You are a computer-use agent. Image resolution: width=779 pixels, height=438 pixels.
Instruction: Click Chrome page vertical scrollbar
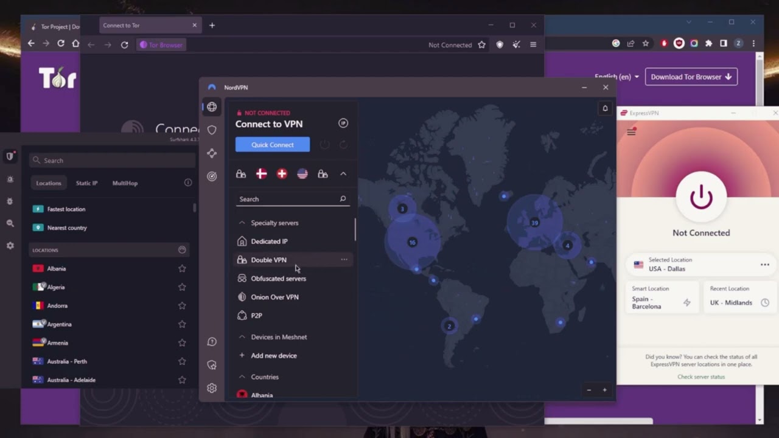[x=759, y=237]
